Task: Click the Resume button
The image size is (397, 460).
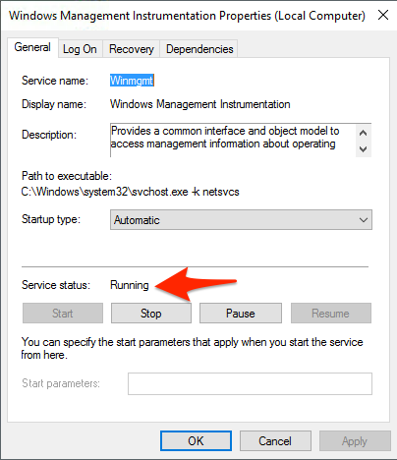Action: tap(331, 314)
